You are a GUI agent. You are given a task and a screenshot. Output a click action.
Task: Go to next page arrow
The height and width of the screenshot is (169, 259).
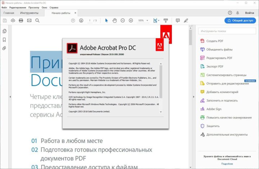pos(81,20)
